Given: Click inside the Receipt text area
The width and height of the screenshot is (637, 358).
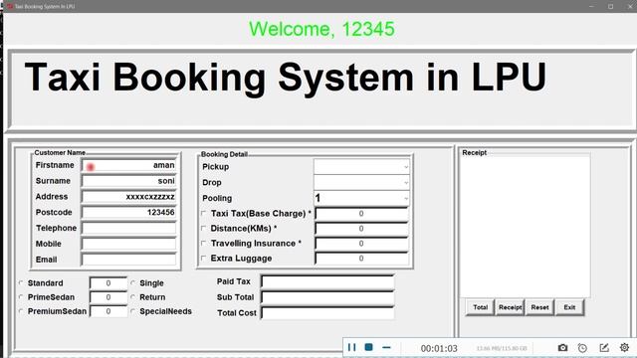Looking at the screenshot, I should (525, 227).
